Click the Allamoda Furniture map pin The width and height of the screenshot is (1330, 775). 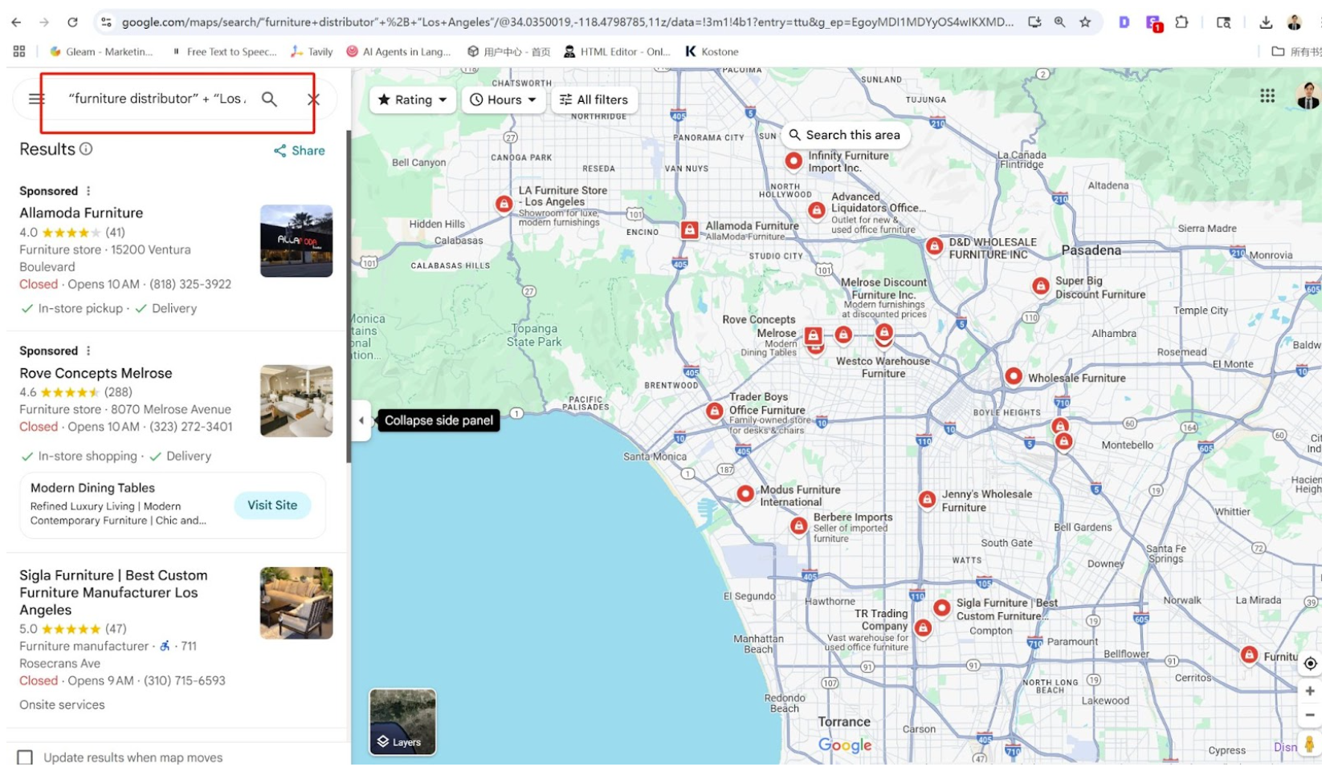coord(688,230)
